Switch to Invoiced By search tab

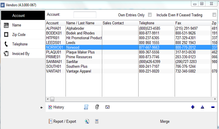(23, 54)
